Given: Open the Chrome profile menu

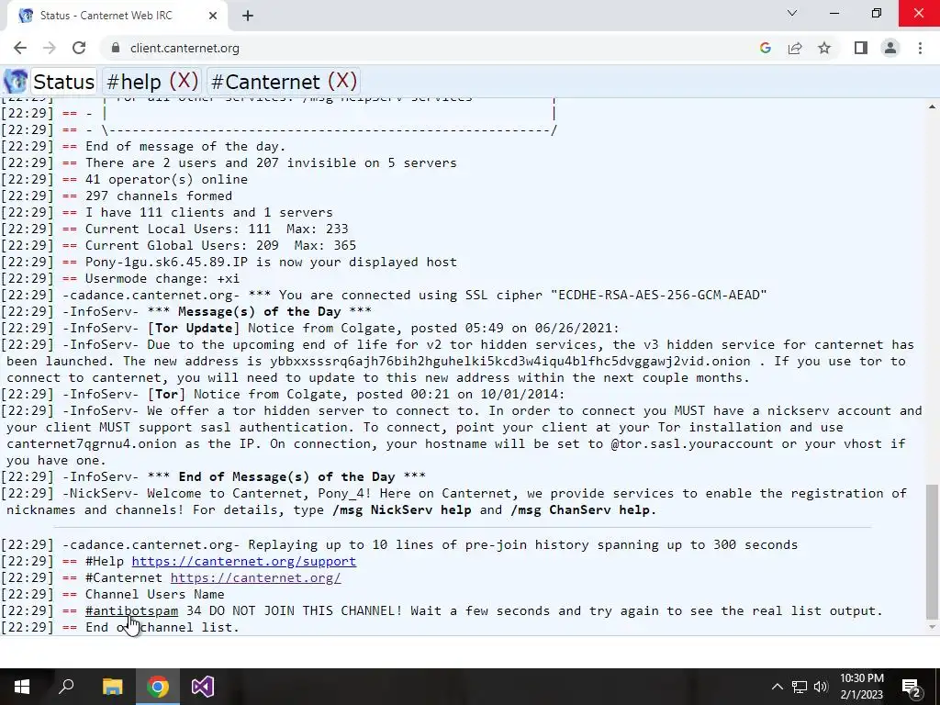Looking at the screenshot, I should pos(890,48).
